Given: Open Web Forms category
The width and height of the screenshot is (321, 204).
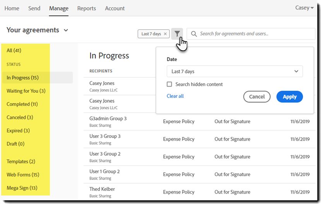Looking at the screenshot, I should 23,175.
